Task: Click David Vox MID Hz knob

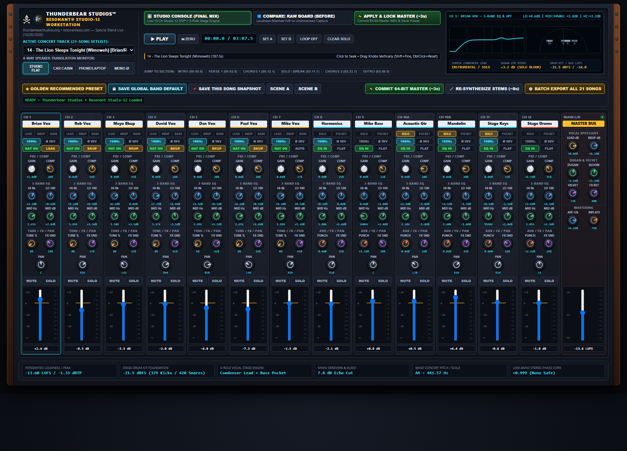Action: coord(156,216)
